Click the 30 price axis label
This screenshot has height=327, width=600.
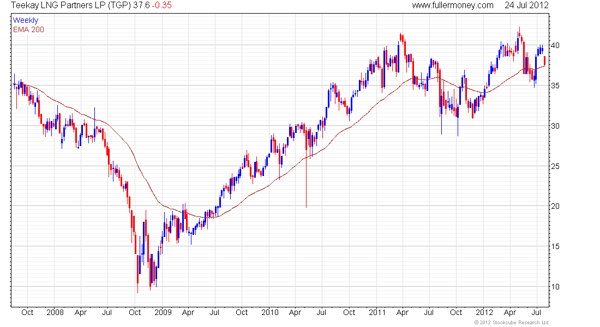coord(555,126)
